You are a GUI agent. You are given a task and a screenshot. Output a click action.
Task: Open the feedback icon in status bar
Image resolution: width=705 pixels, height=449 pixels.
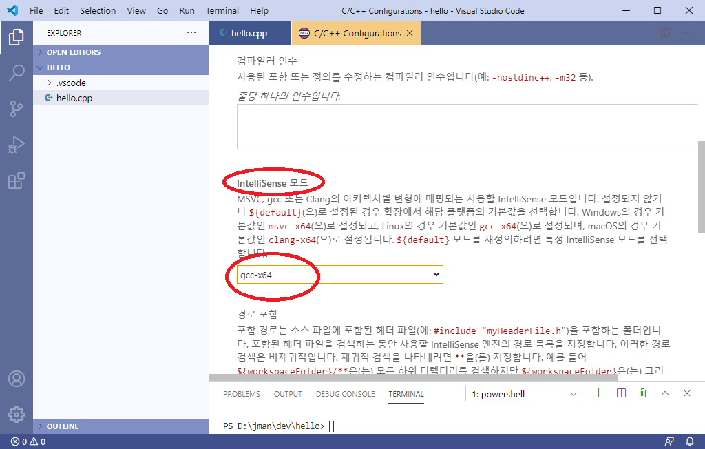[x=669, y=441]
